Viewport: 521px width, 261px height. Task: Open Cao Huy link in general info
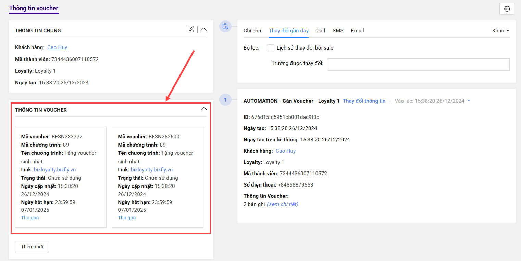click(57, 47)
